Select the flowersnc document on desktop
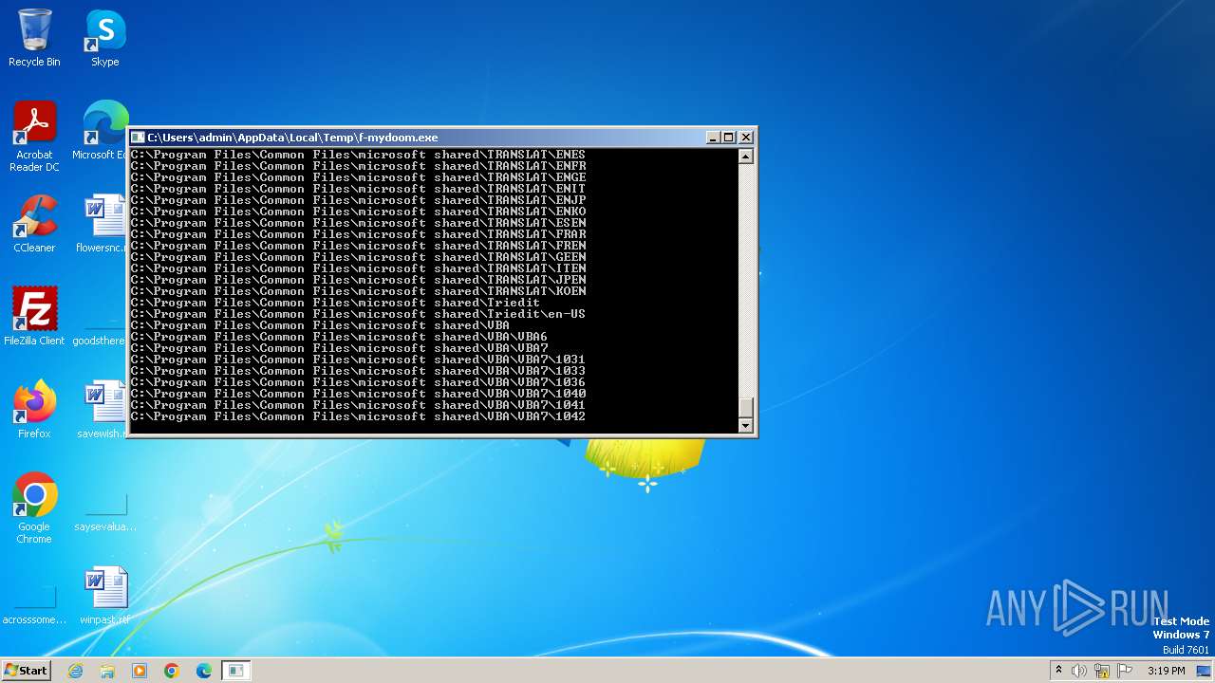This screenshot has height=683, width=1215. point(103,224)
